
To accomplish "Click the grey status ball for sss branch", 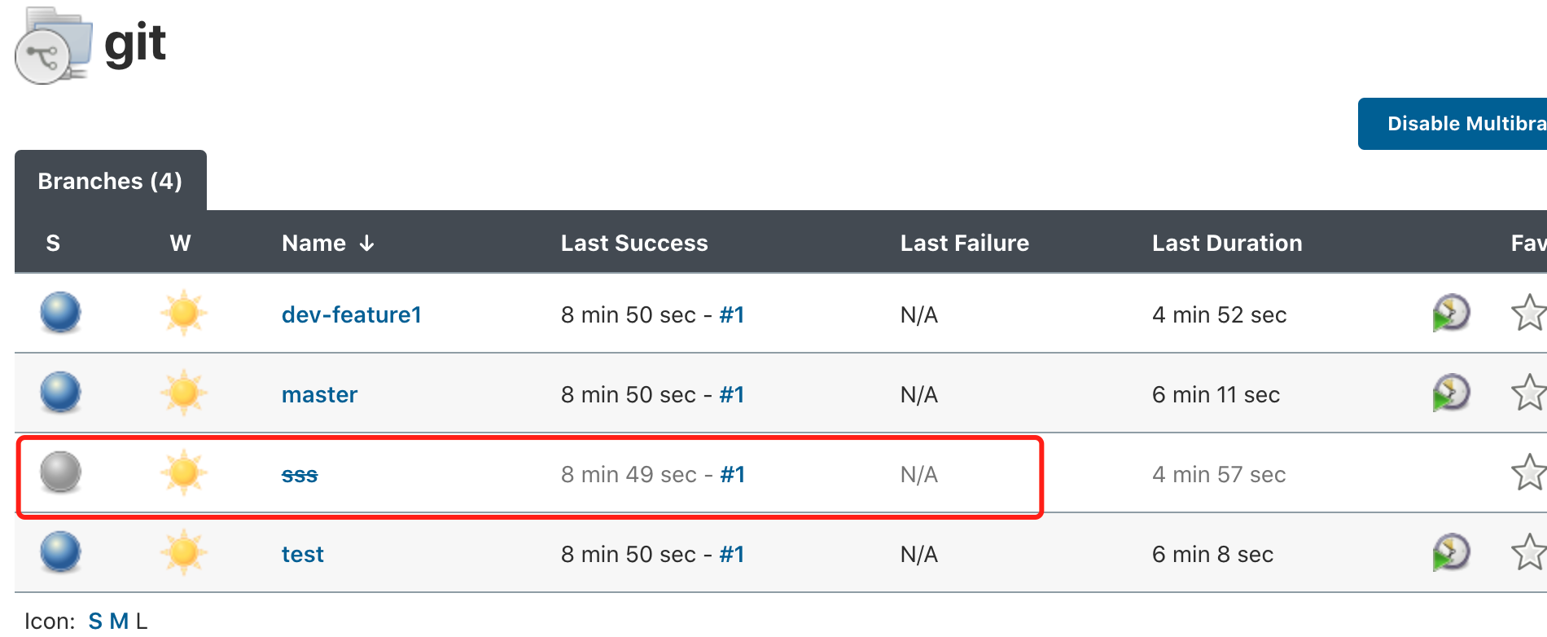I will [60, 473].
